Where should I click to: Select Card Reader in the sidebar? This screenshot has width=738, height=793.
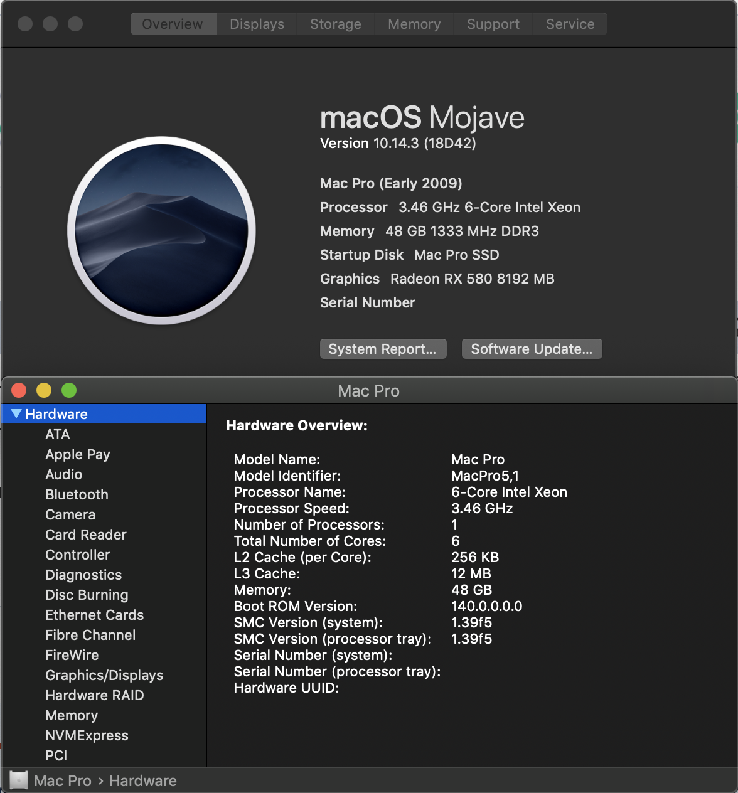pos(86,535)
